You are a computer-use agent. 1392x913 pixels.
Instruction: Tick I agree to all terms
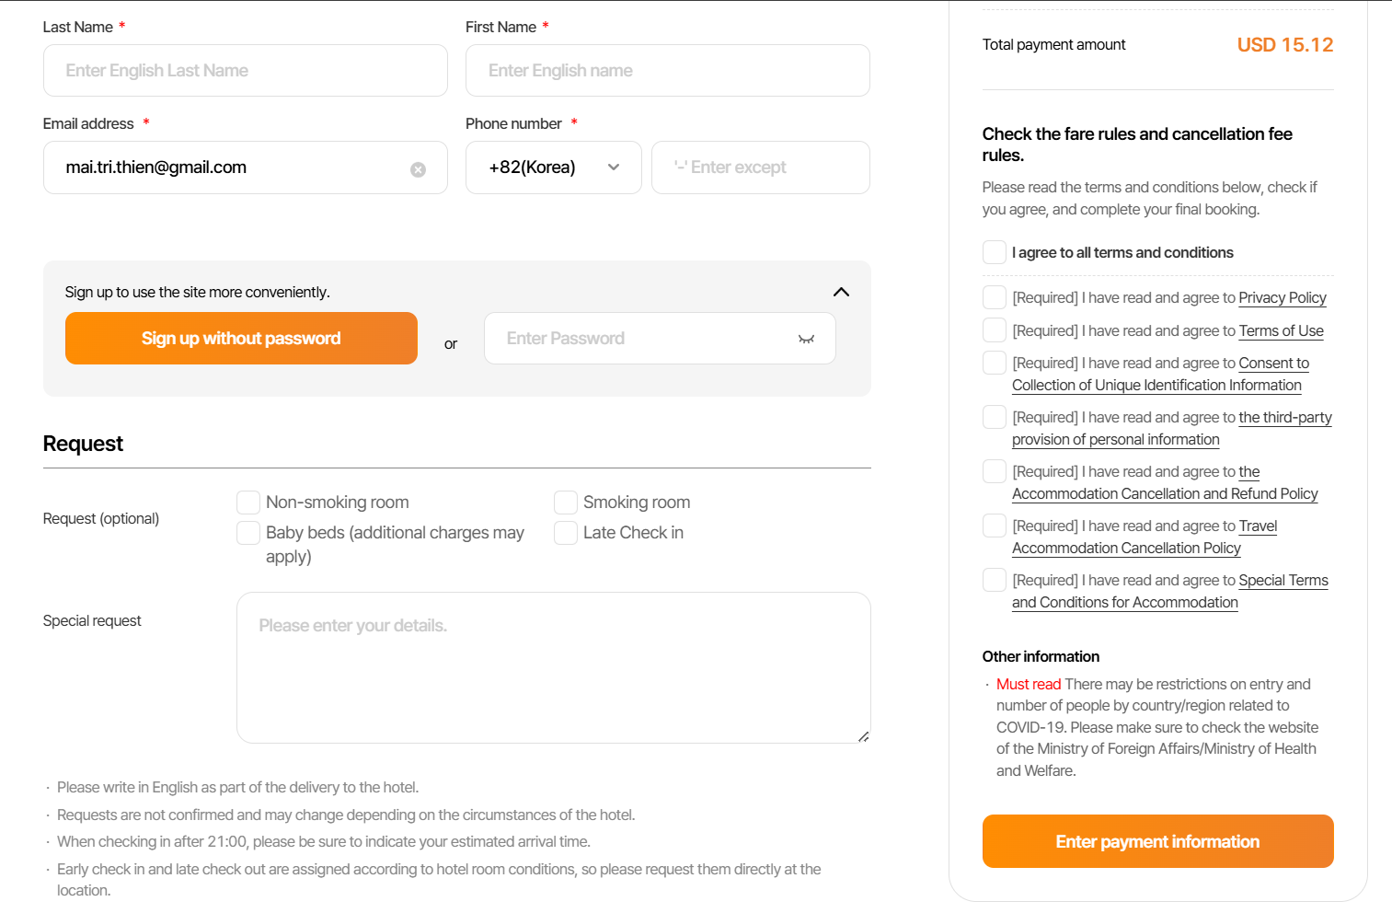coord(995,252)
